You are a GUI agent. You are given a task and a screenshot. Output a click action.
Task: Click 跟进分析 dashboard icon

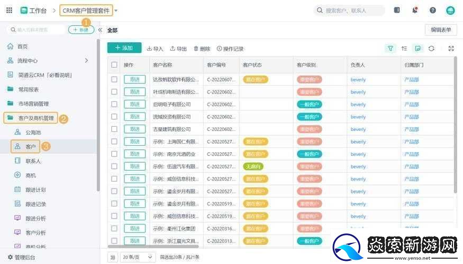17,218
